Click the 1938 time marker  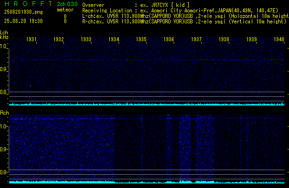(x=224, y=39)
